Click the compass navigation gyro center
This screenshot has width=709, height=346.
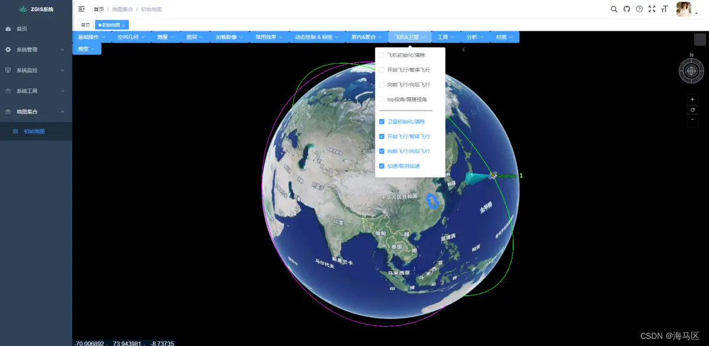pyautogui.click(x=691, y=71)
